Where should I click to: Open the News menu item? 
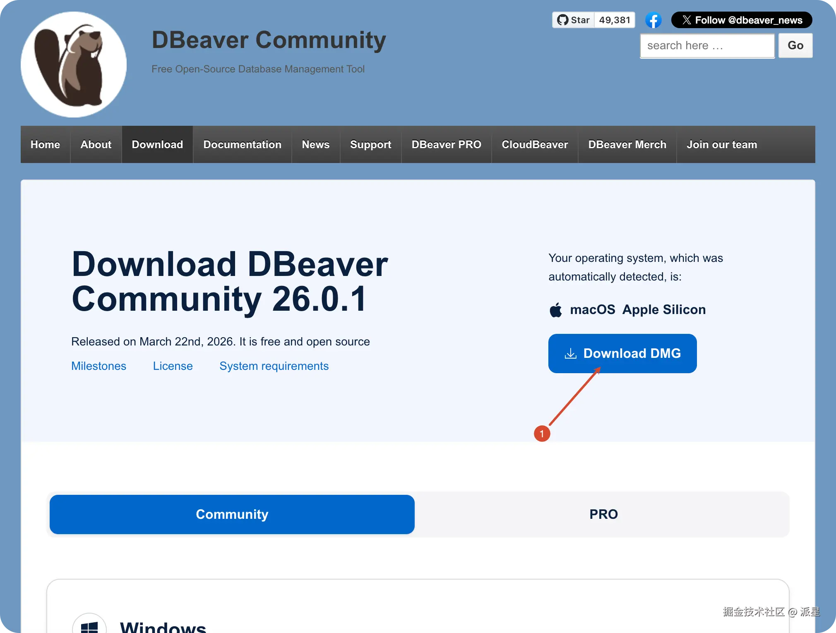tap(315, 144)
